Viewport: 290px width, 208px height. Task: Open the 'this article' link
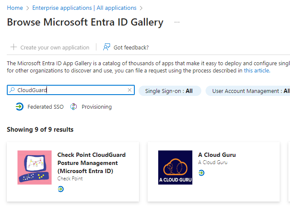click(x=257, y=71)
